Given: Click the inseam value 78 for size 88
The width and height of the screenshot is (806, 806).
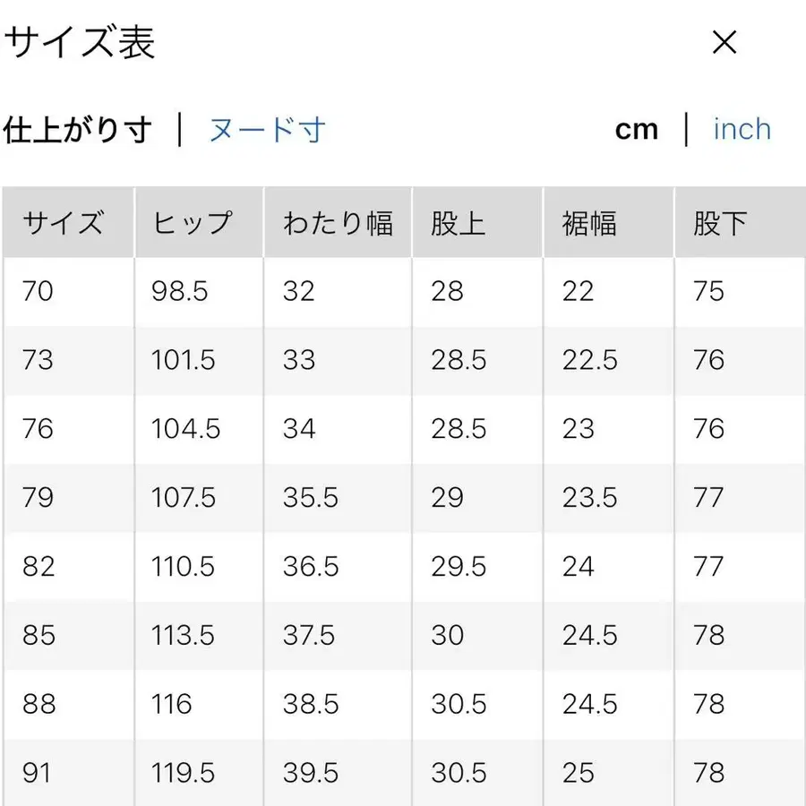Looking at the screenshot, I should tap(709, 704).
